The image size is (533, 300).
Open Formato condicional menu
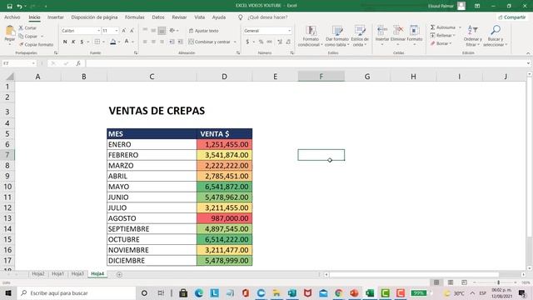pyautogui.click(x=311, y=36)
